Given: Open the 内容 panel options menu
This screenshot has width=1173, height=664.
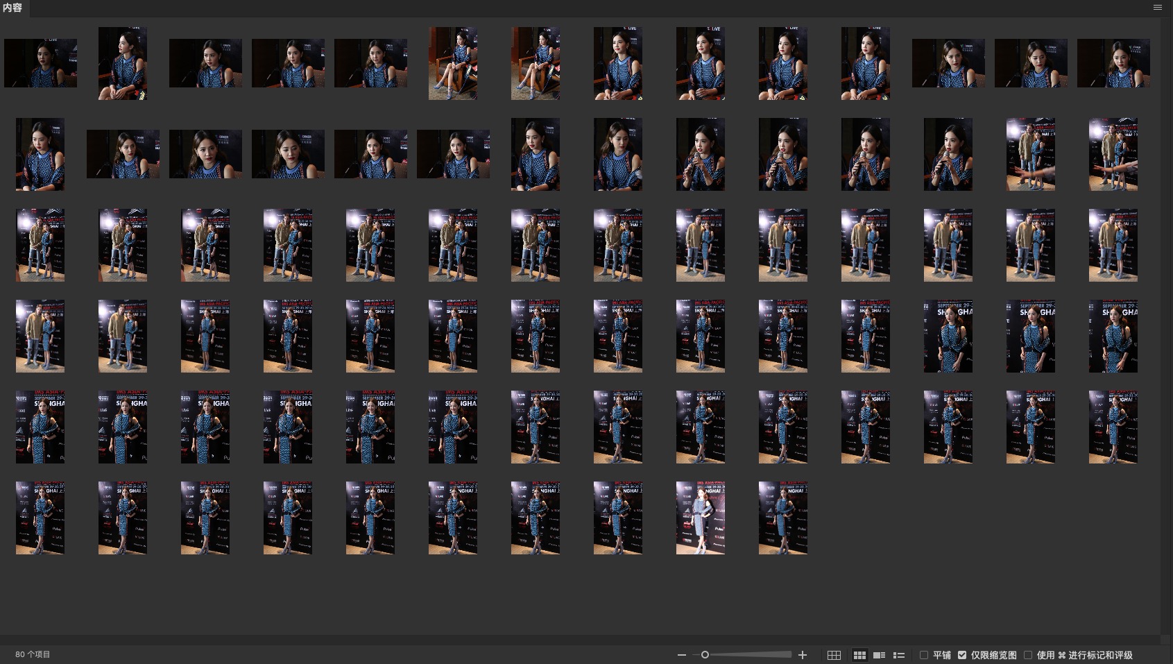Looking at the screenshot, I should click(x=1157, y=8).
